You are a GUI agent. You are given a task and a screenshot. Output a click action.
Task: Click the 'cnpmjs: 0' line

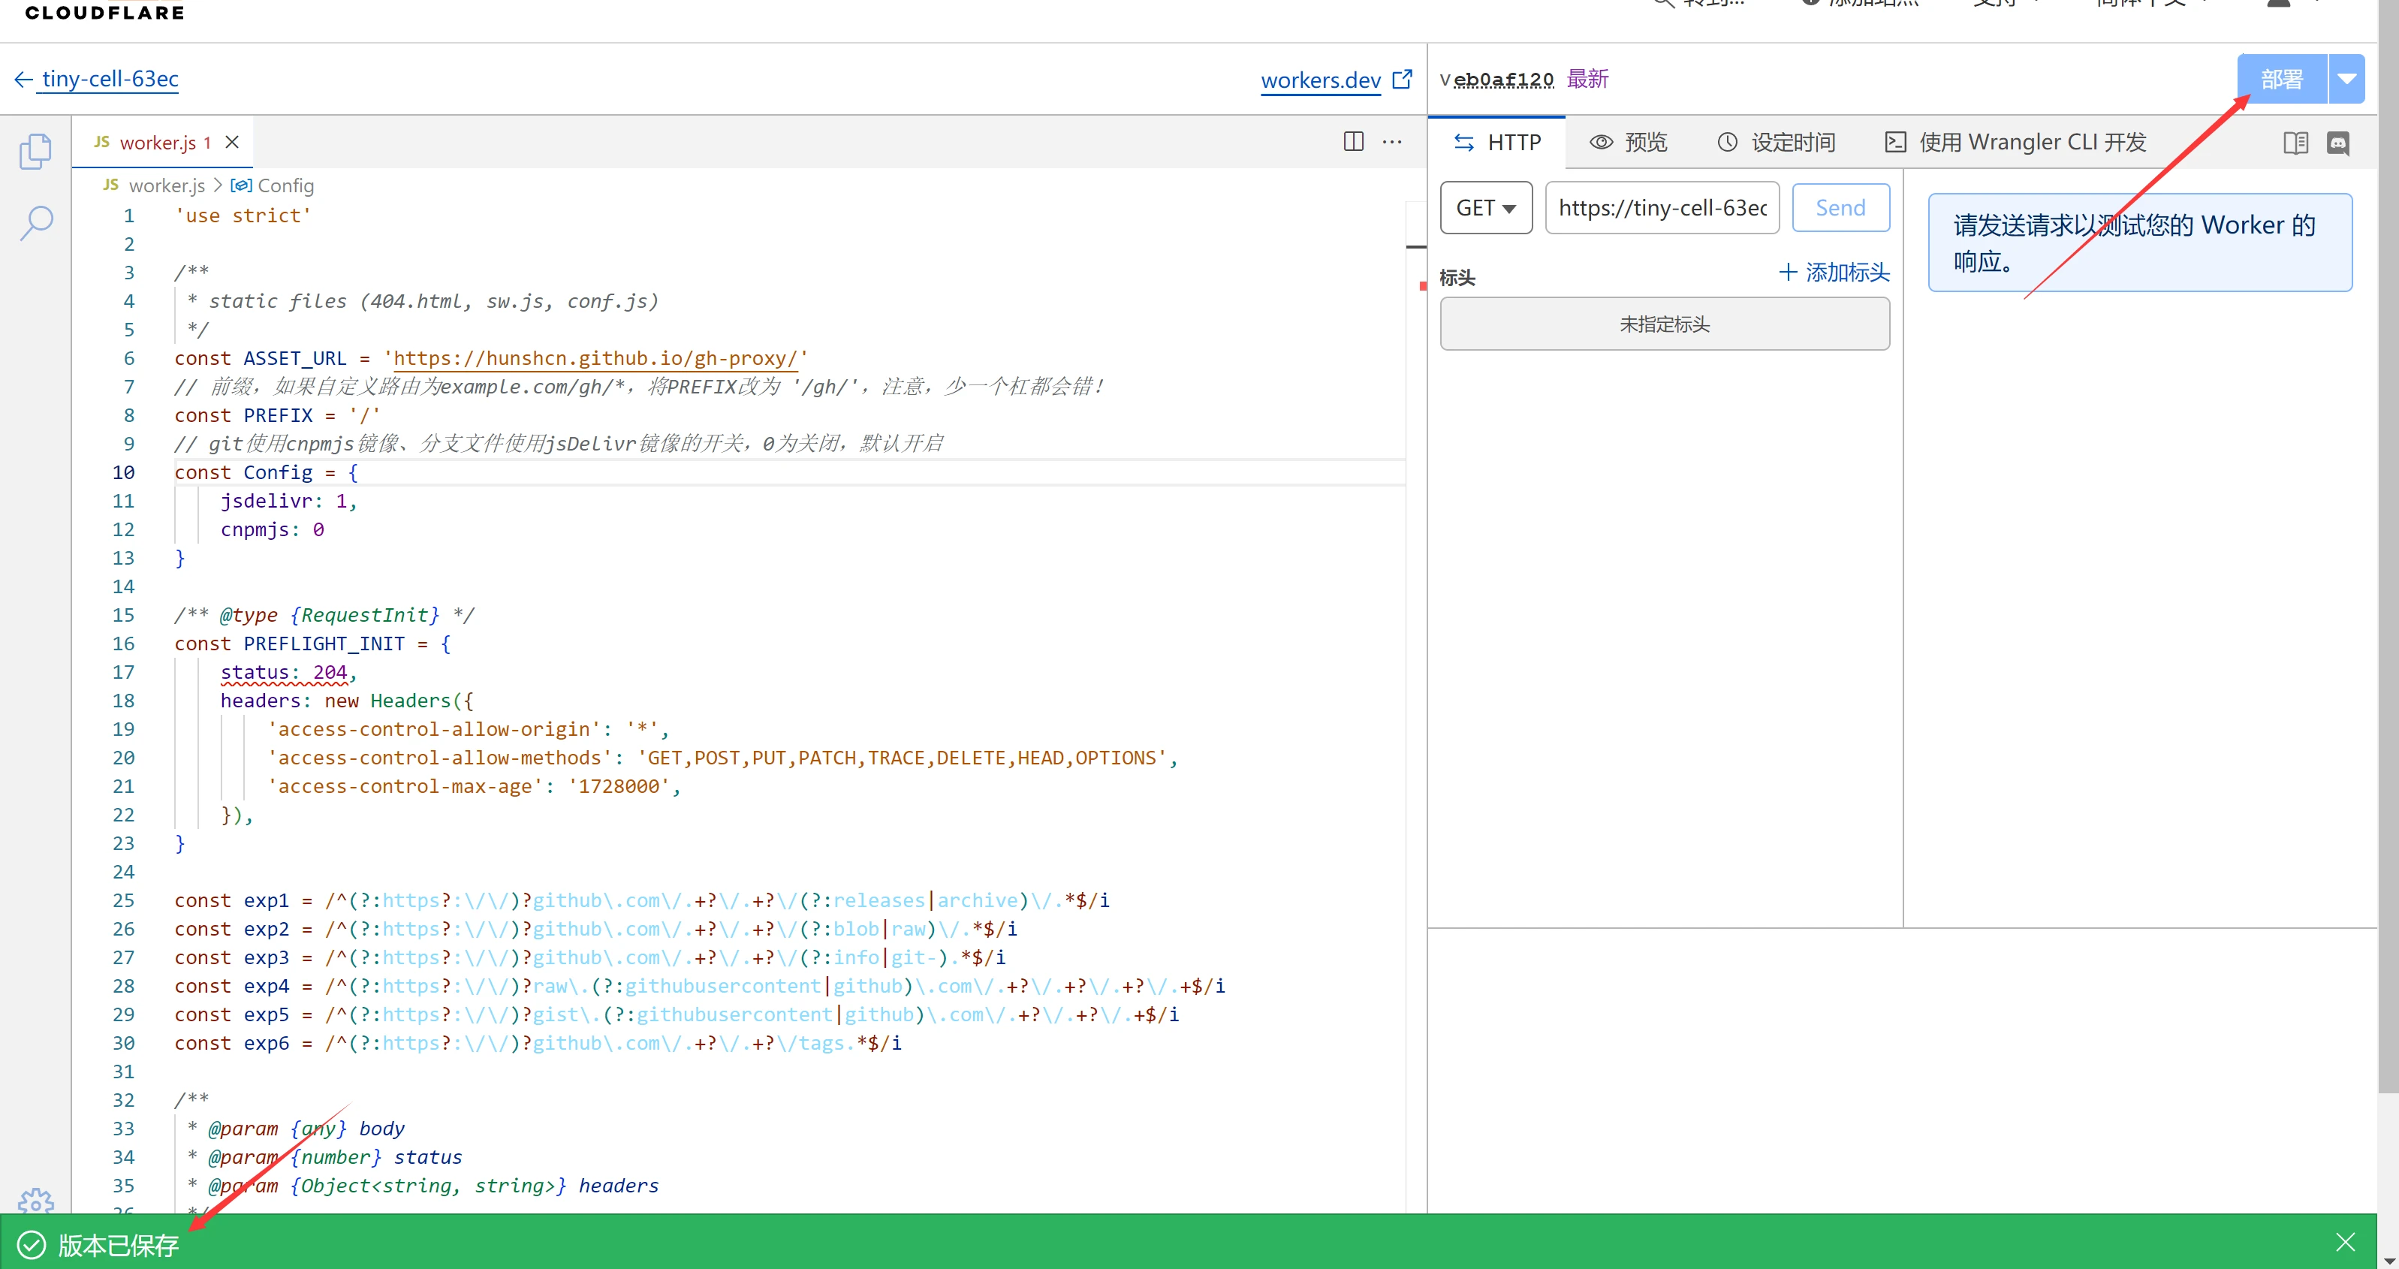click(x=272, y=530)
